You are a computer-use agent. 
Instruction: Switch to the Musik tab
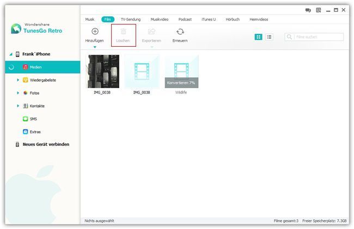[90, 20]
